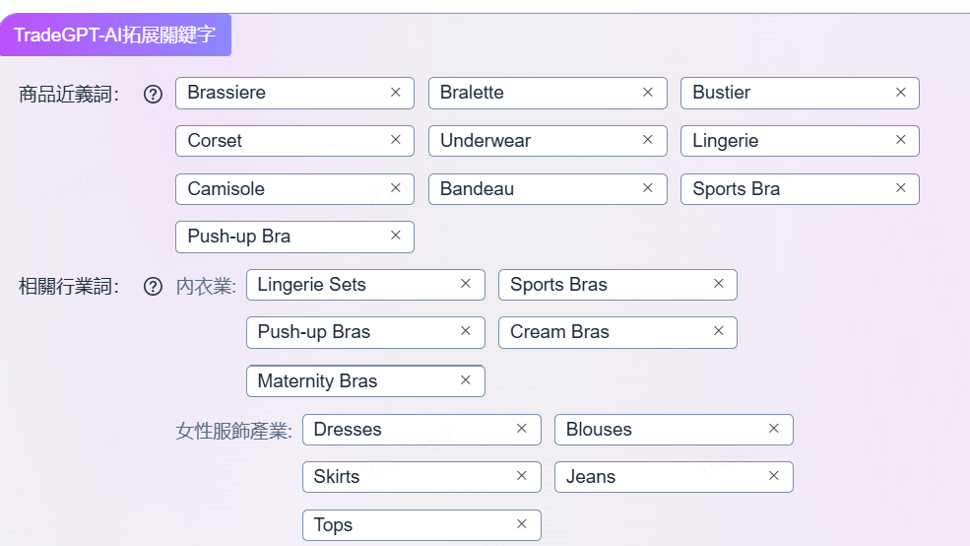Remove the Maternity Bras tag
The height and width of the screenshot is (546, 970).
(466, 380)
